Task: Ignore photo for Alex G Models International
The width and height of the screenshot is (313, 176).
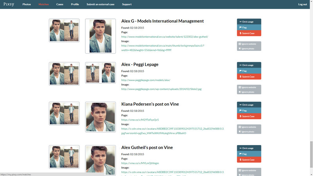Action: click(x=249, y=48)
